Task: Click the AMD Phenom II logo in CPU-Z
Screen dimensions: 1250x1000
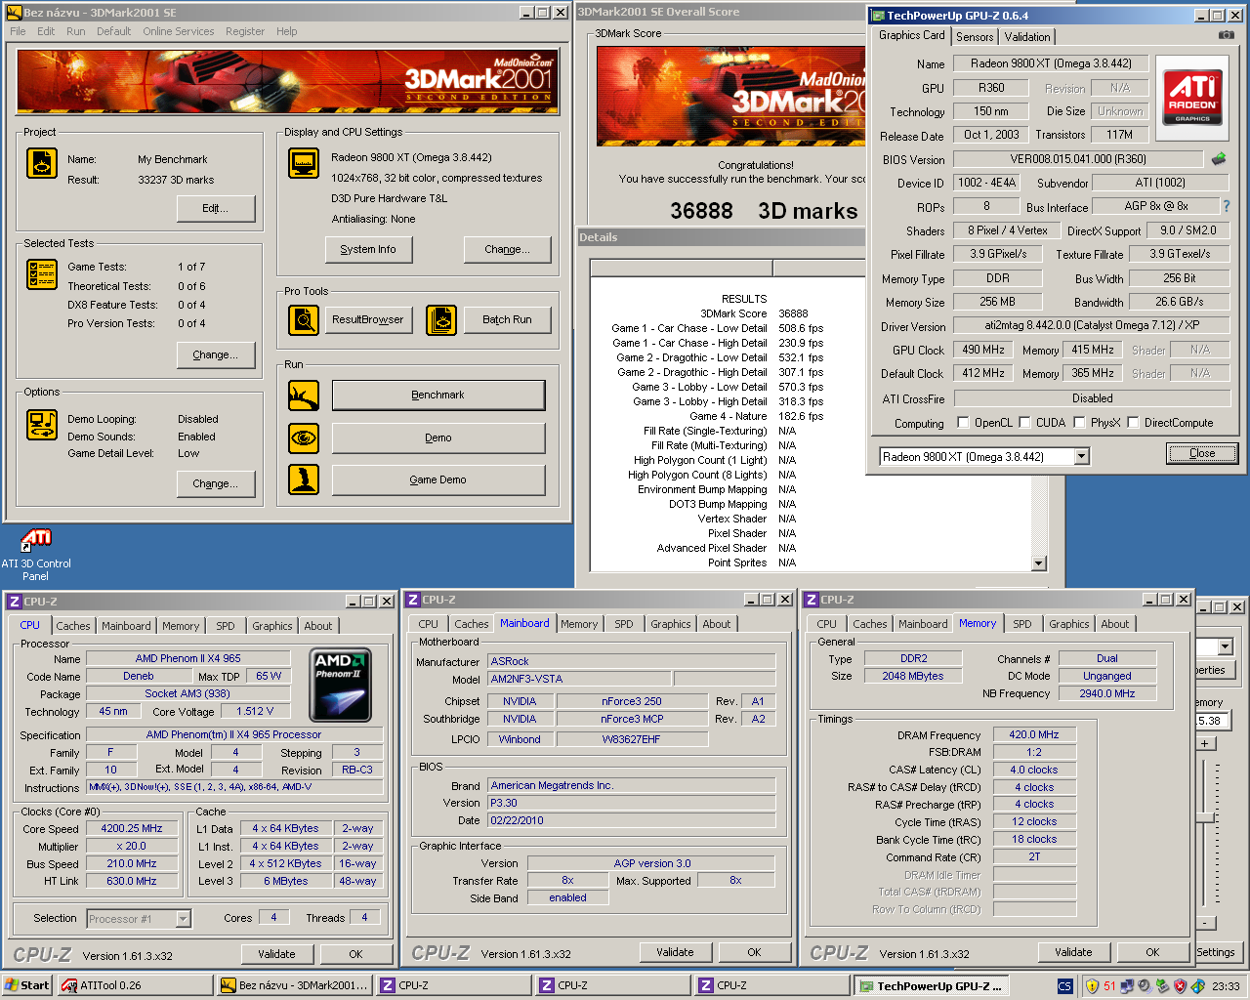Action: click(x=340, y=685)
